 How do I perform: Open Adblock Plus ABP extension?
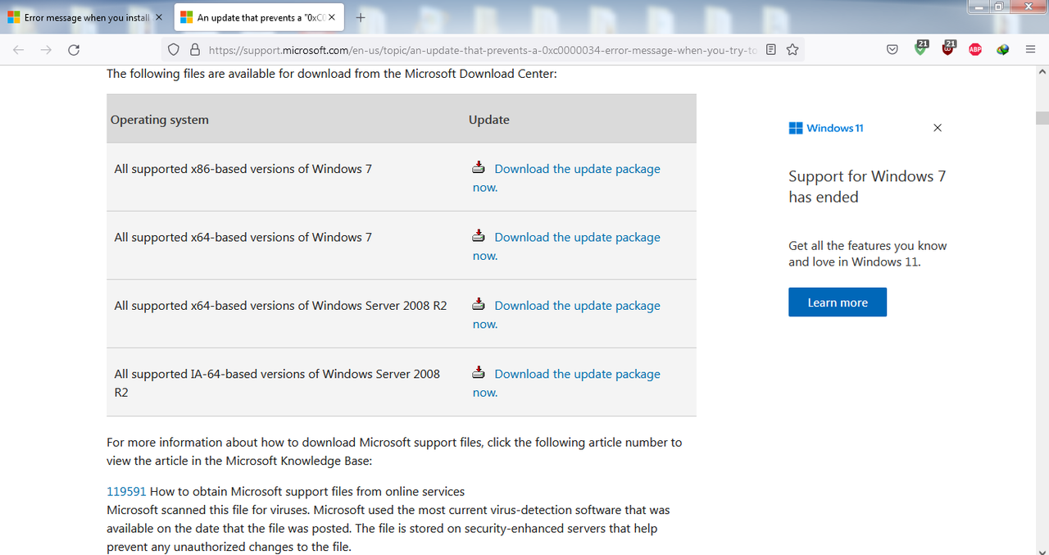click(975, 50)
